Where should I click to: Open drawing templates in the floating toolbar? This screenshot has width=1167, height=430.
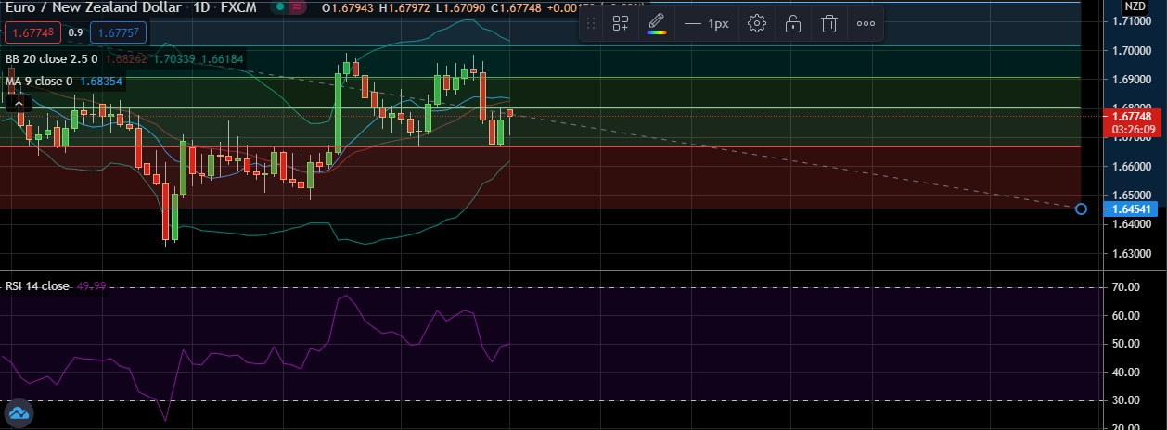[x=621, y=24]
